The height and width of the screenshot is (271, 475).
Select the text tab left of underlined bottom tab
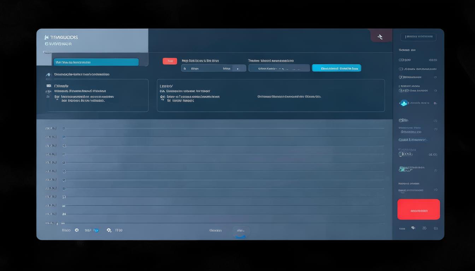pyautogui.click(x=215, y=230)
